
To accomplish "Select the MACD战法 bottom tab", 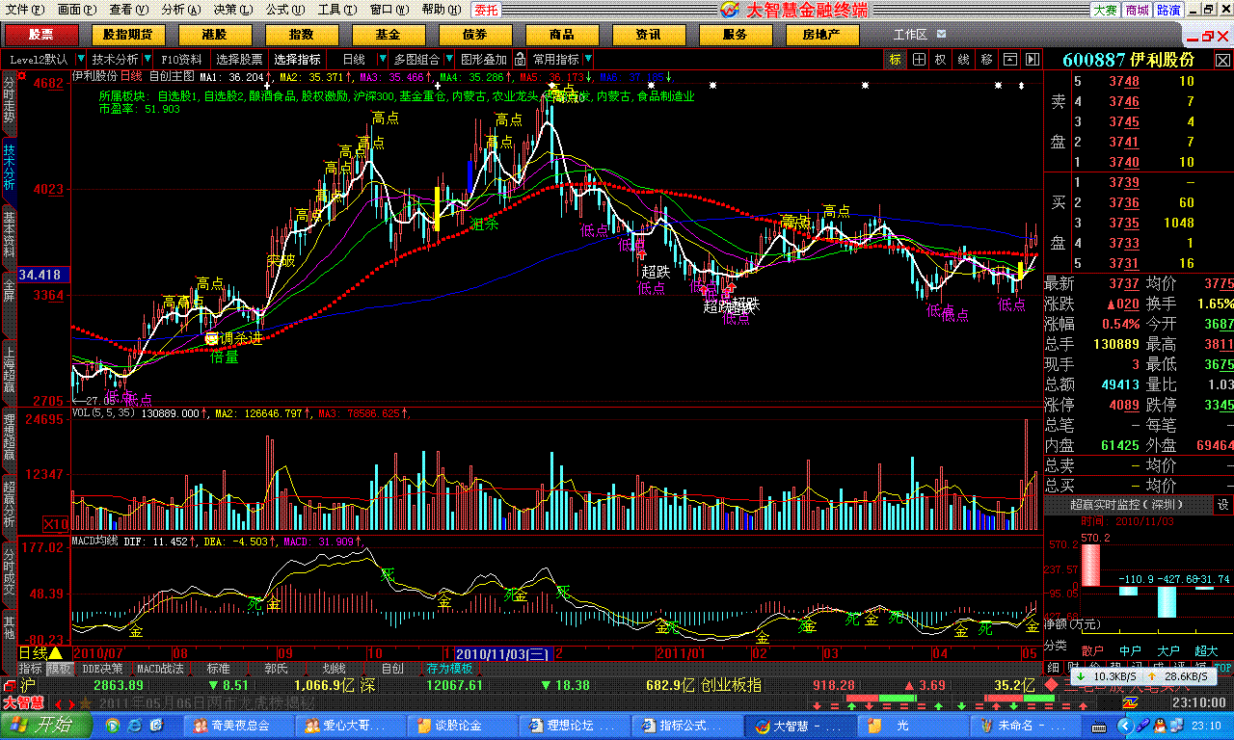I will 159,668.
